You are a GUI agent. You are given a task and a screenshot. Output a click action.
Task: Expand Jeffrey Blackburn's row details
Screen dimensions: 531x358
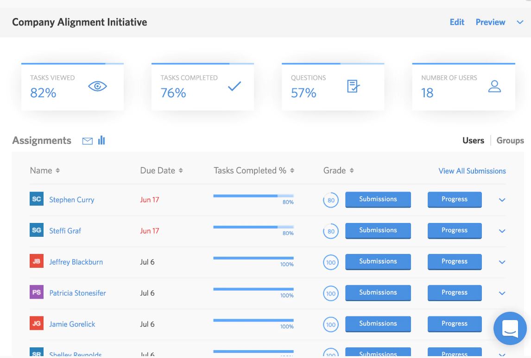click(502, 262)
